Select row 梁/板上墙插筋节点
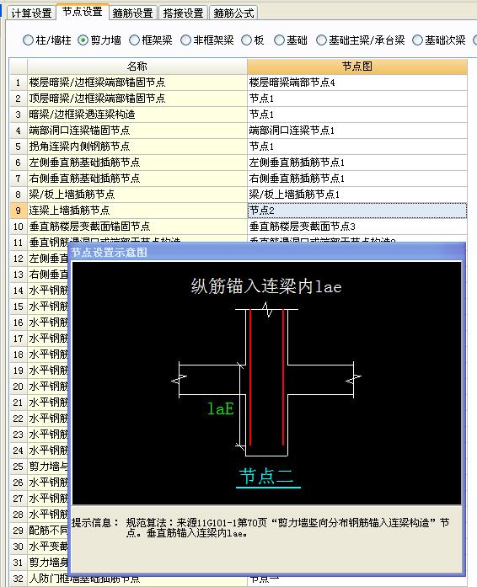The image size is (477, 587). click(x=137, y=195)
